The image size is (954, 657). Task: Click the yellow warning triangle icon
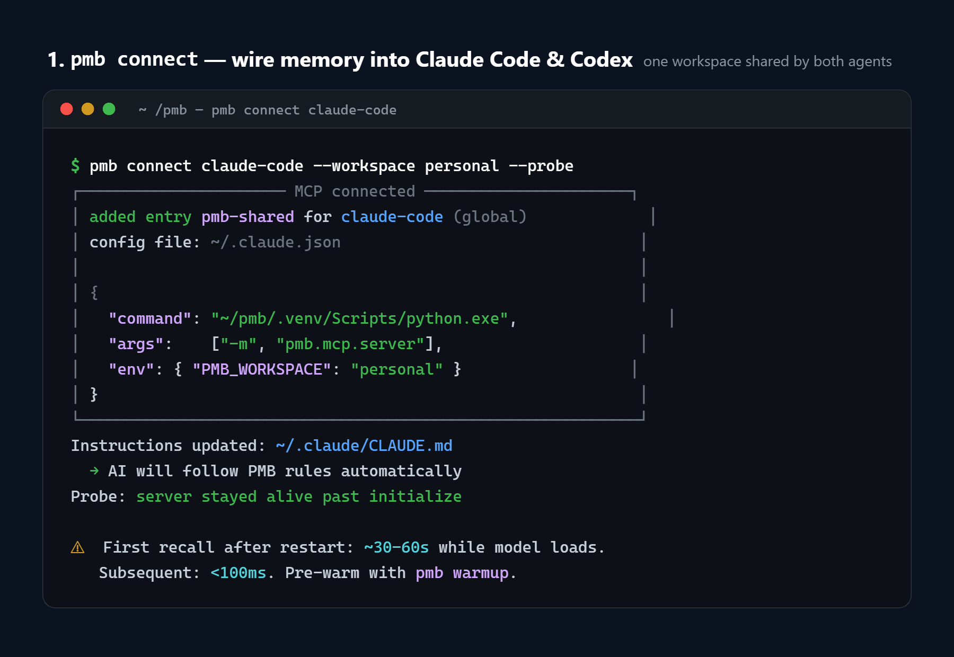click(78, 547)
